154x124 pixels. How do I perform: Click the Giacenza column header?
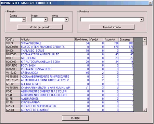click(x=126, y=40)
